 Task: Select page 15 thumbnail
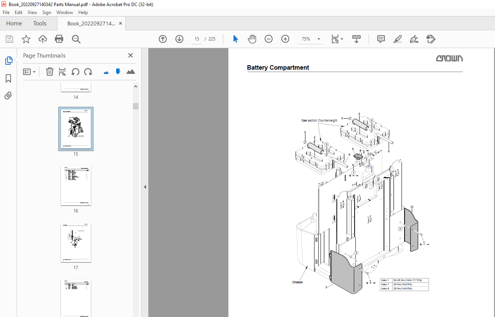(76, 129)
